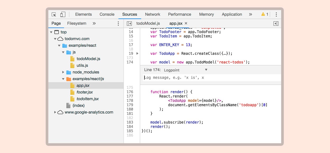Click line number 174 in the gutter
This screenshot has width=330, height=153.
[130, 62]
